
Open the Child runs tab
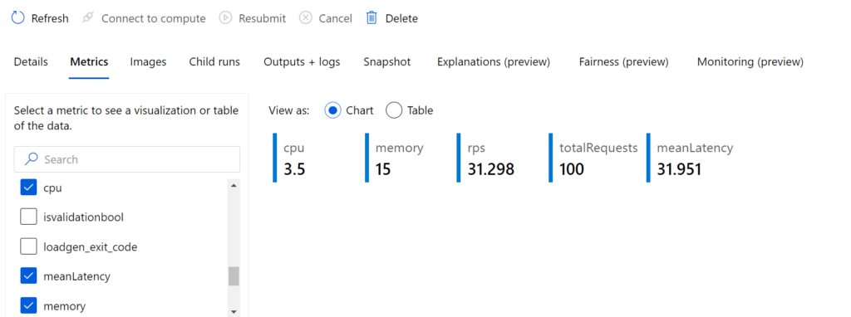[214, 61]
